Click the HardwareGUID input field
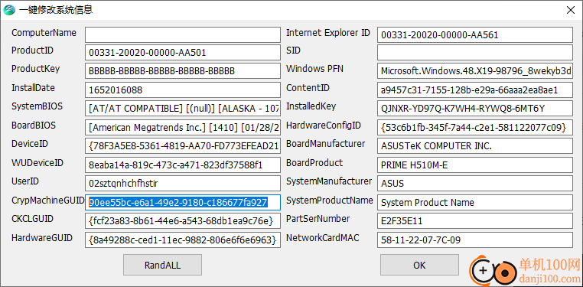The height and width of the screenshot is (287, 583). pyautogui.click(x=183, y=240)
